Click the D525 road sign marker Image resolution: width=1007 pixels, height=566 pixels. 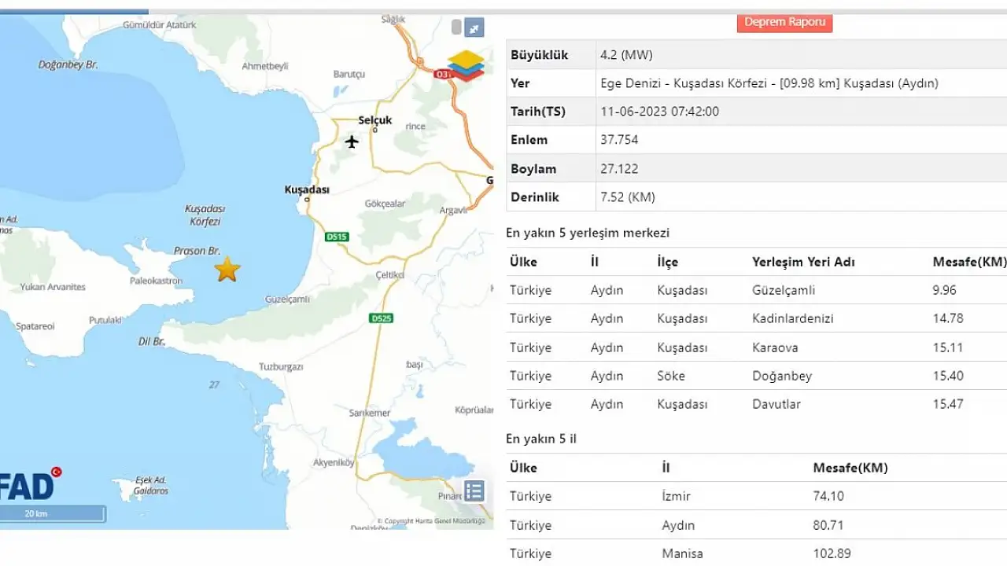click(381, 318)
